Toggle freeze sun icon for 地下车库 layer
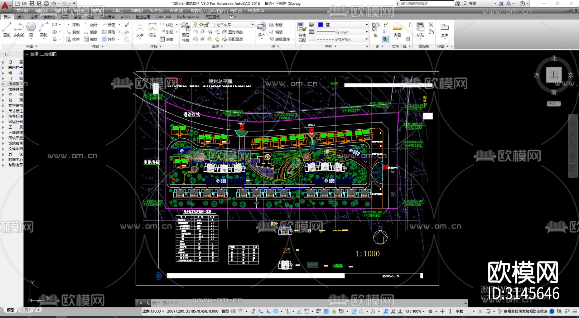The width and height of the screenshot is (579, 318). 201,25
